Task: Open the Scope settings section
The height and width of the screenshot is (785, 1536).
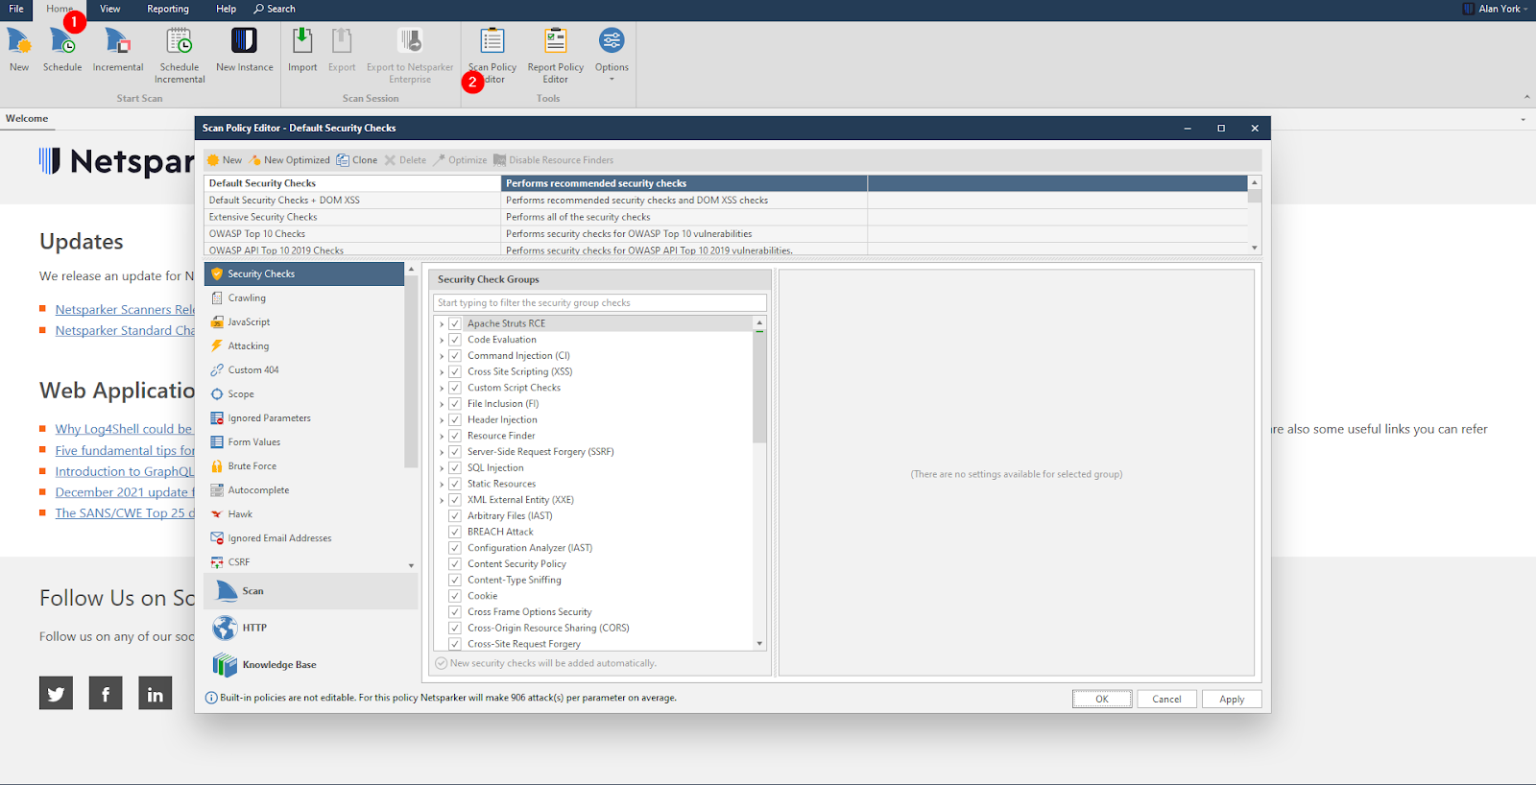Action: pos(304,394)
